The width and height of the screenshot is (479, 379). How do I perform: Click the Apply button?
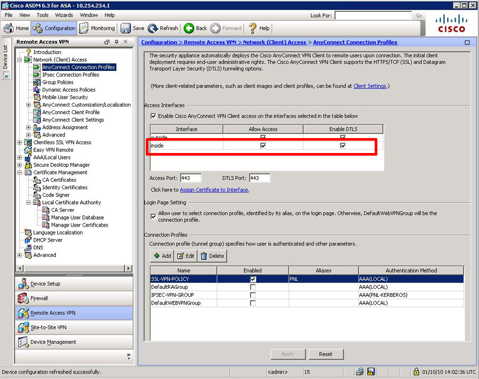tap(288, 354)
